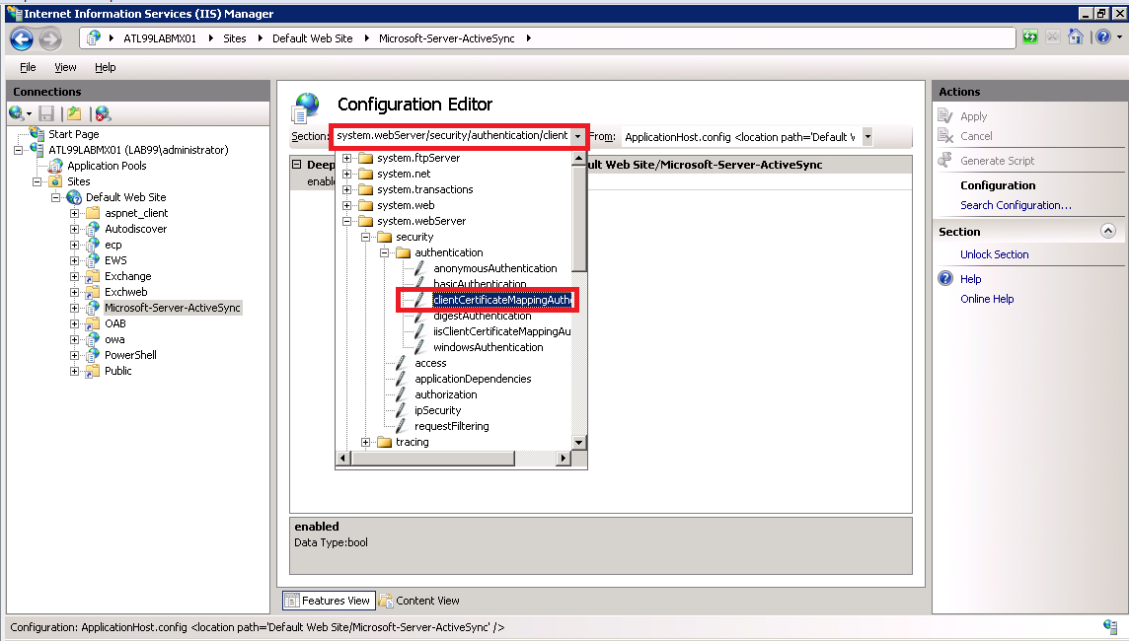Select the Autodiscover application
Screen dimensions: 1129x641
pos(135,229)
